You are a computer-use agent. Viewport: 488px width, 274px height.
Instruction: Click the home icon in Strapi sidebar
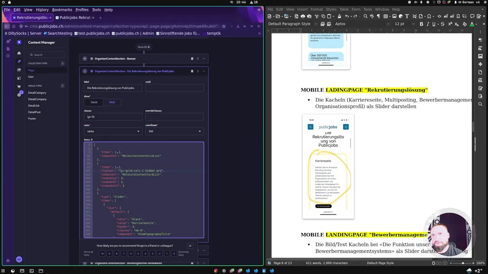point(19,53)
